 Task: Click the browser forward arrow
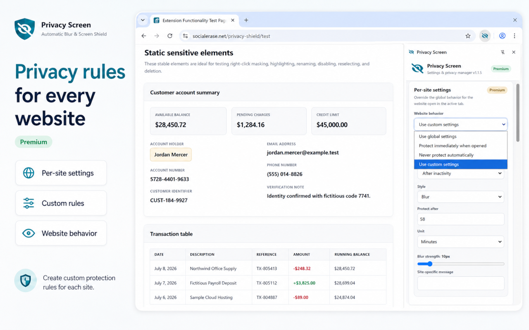(x=157, y=36)
